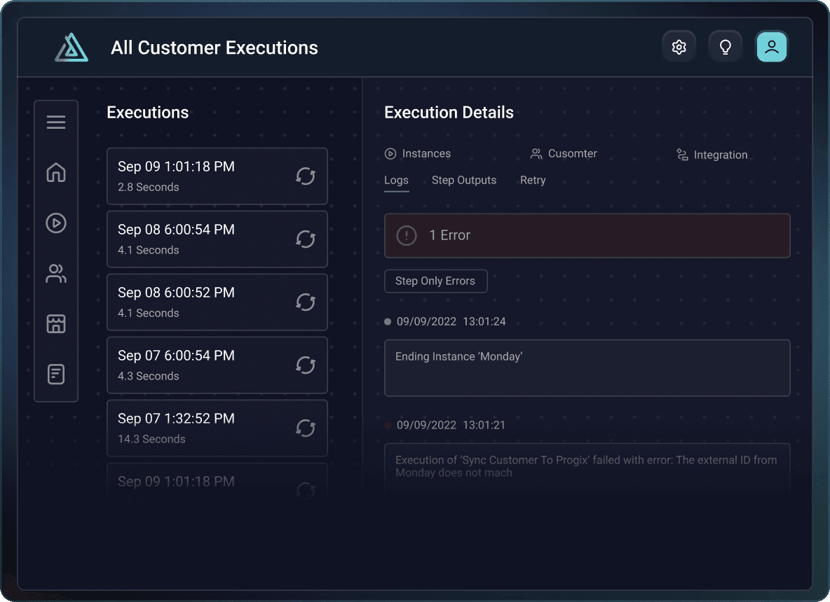
Task: Click the Integration flow icon
Action: coord(682,154)
